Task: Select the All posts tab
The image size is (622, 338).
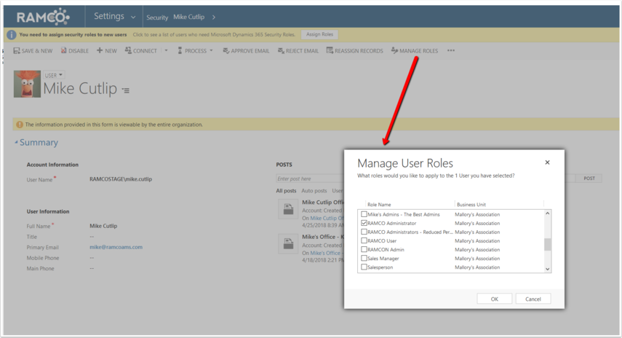Action: [286, 191]
